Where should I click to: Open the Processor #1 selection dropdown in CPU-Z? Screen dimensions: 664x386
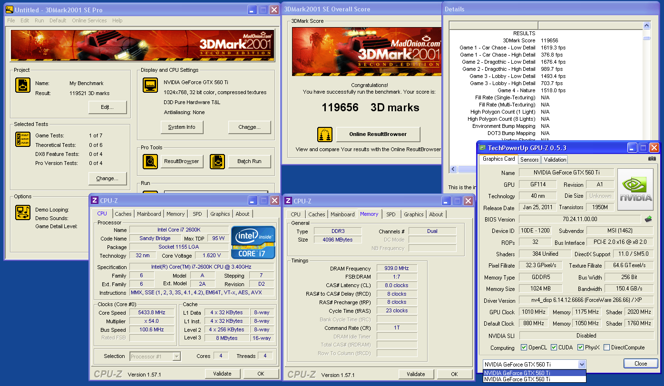tap(176, 356)
